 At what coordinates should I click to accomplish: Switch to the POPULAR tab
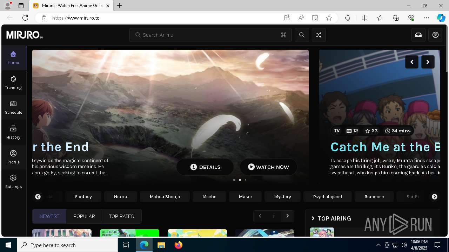[x=84, y=216]
